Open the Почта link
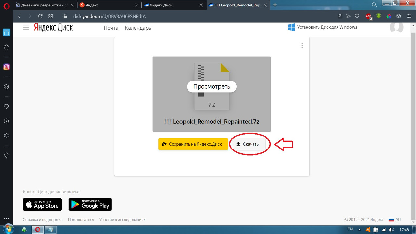 click(x=111, y=28)
